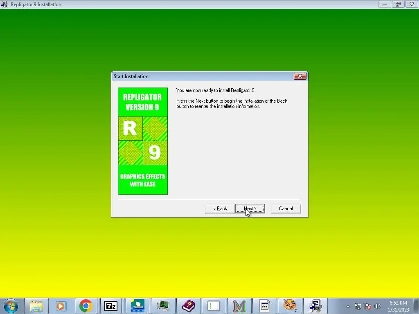Switch to the installer setup taskbar icon
Image resolution: width=419 pixels, height=314 pixels.
click(x=315, y=306)
